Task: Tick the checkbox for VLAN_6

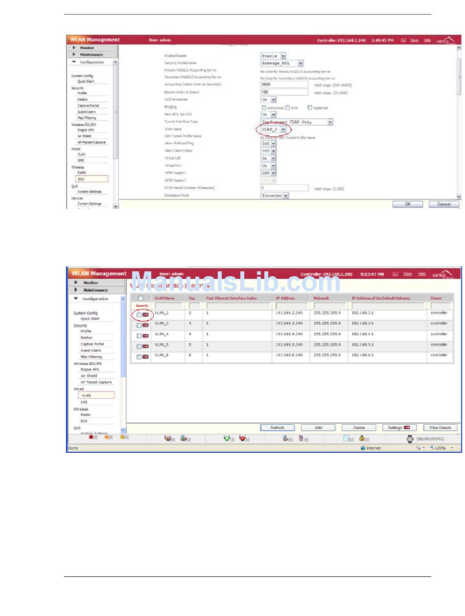Action: (139, 358)
